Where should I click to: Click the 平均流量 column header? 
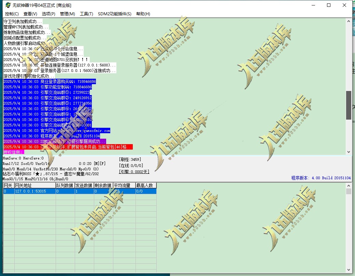124,185
